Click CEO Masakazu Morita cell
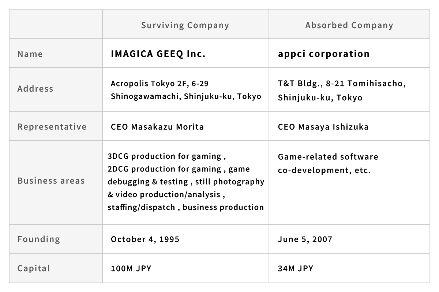 point(157,127)
